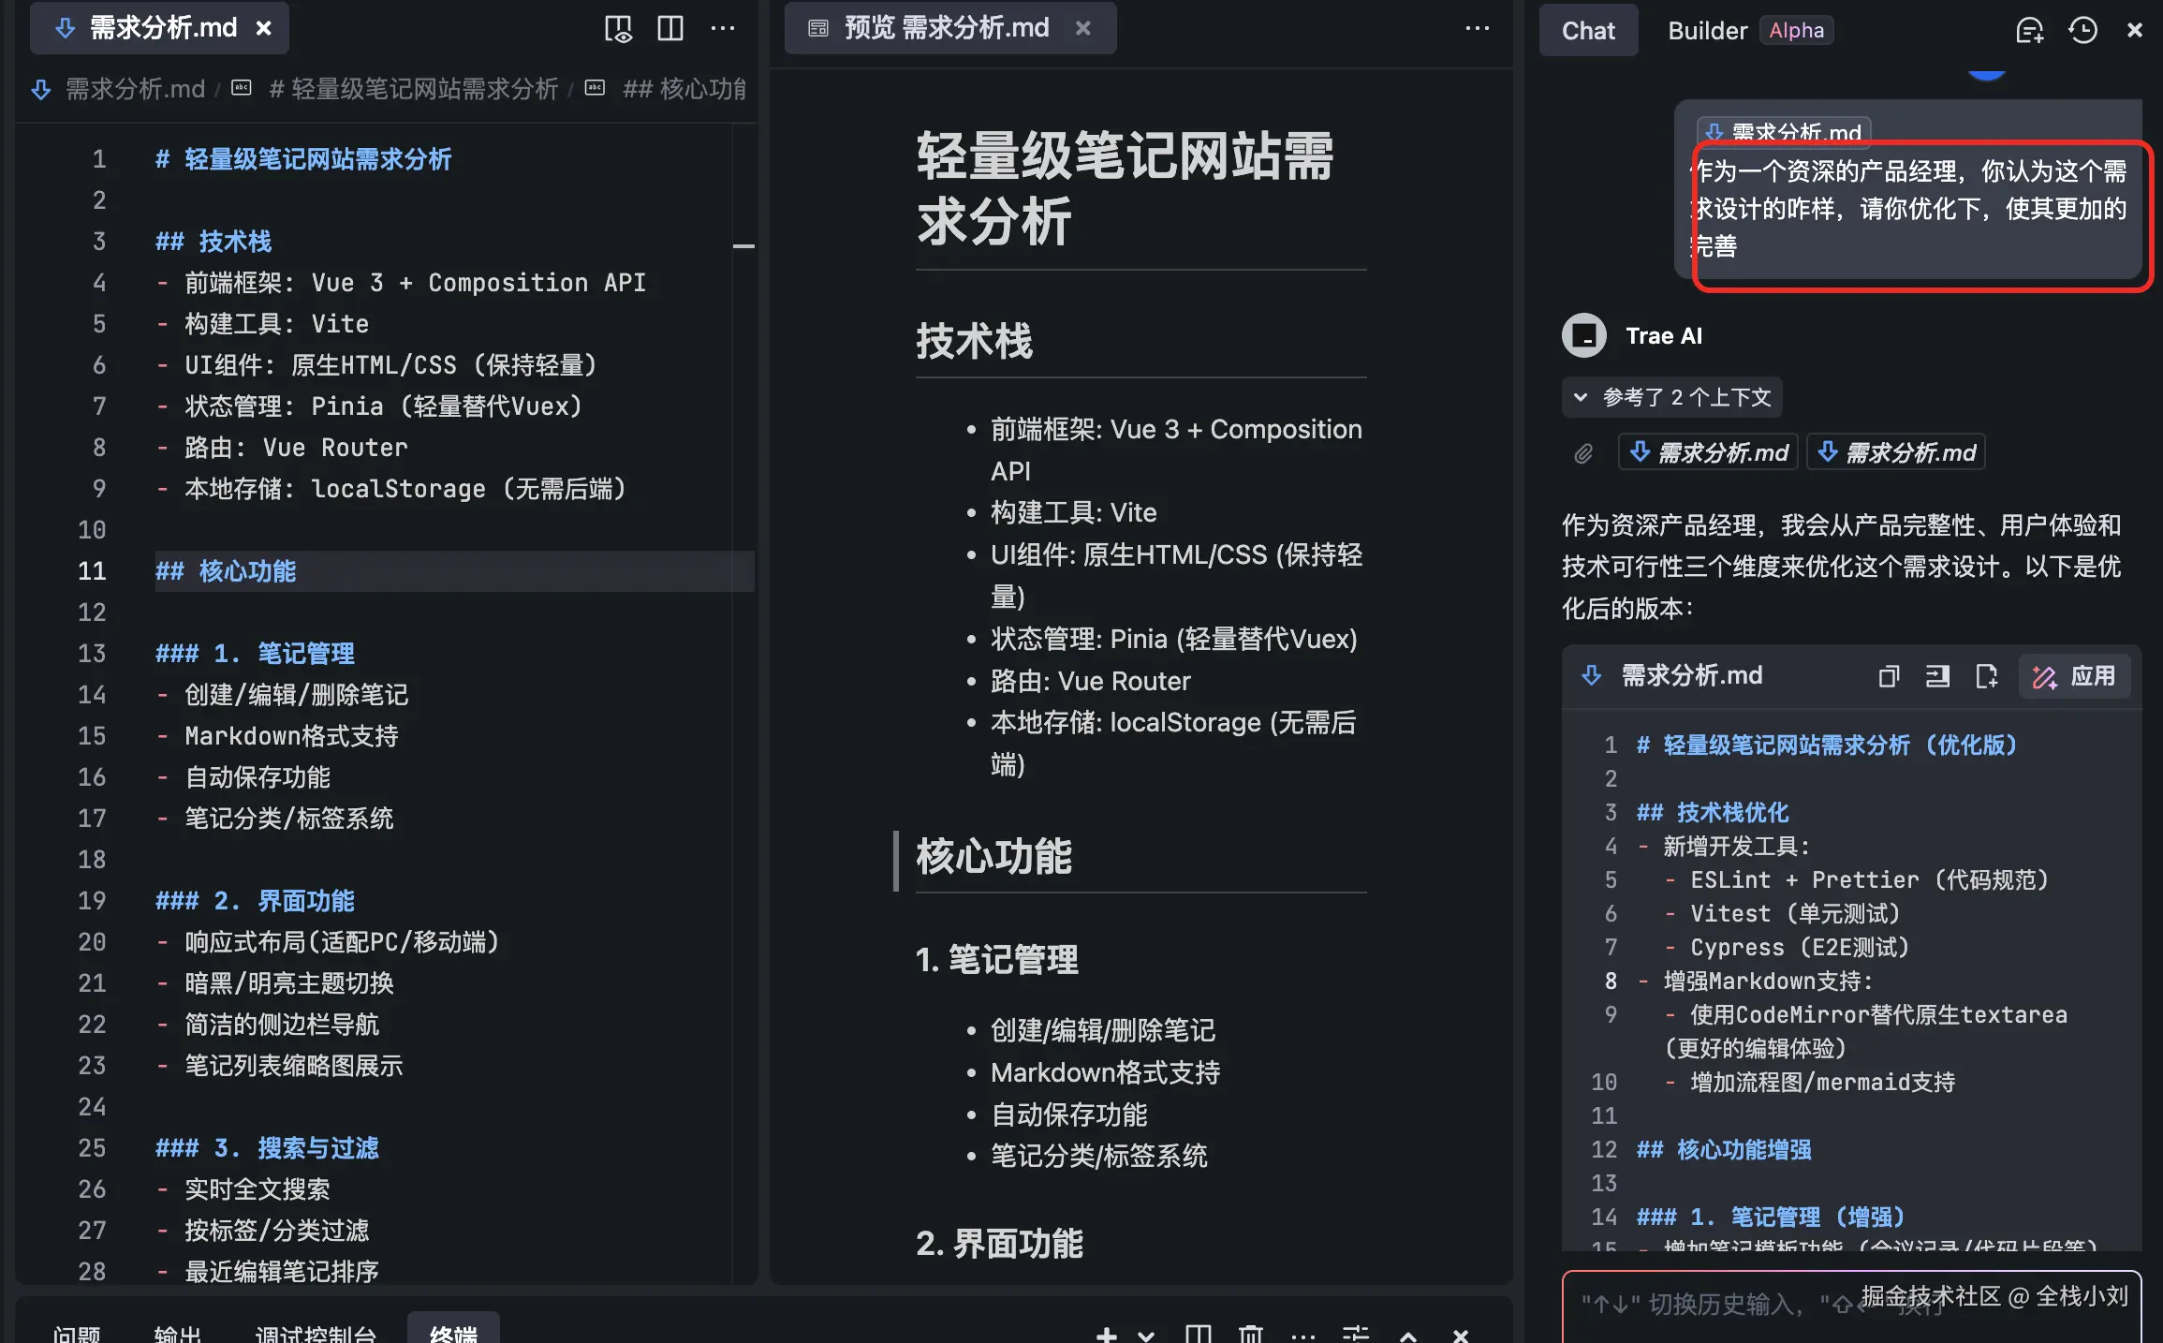The image size is (2163, 1343).
Task: Toggle panel size with up chevron
Action: 1408,1335
